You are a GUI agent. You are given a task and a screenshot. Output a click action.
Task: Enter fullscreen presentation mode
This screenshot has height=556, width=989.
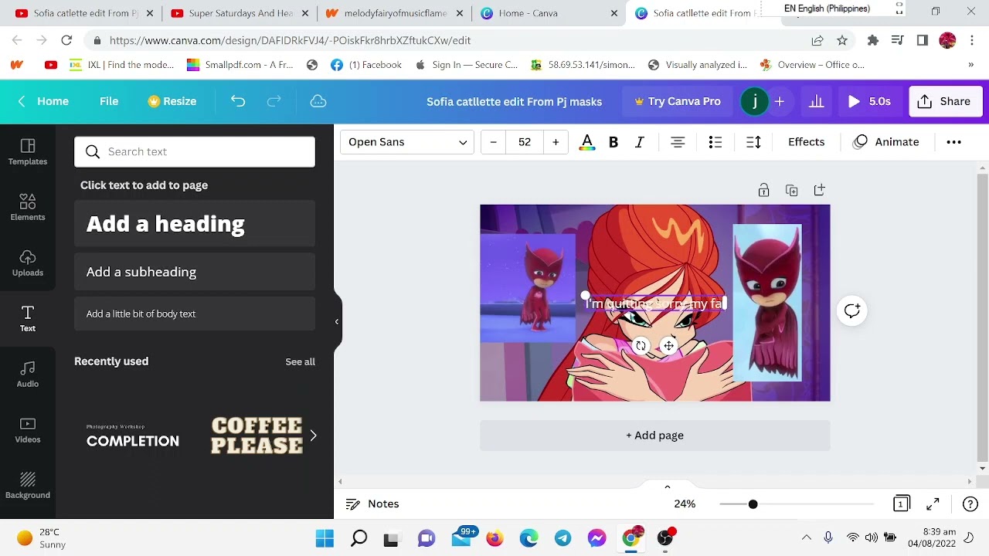(x=933, y=504)
